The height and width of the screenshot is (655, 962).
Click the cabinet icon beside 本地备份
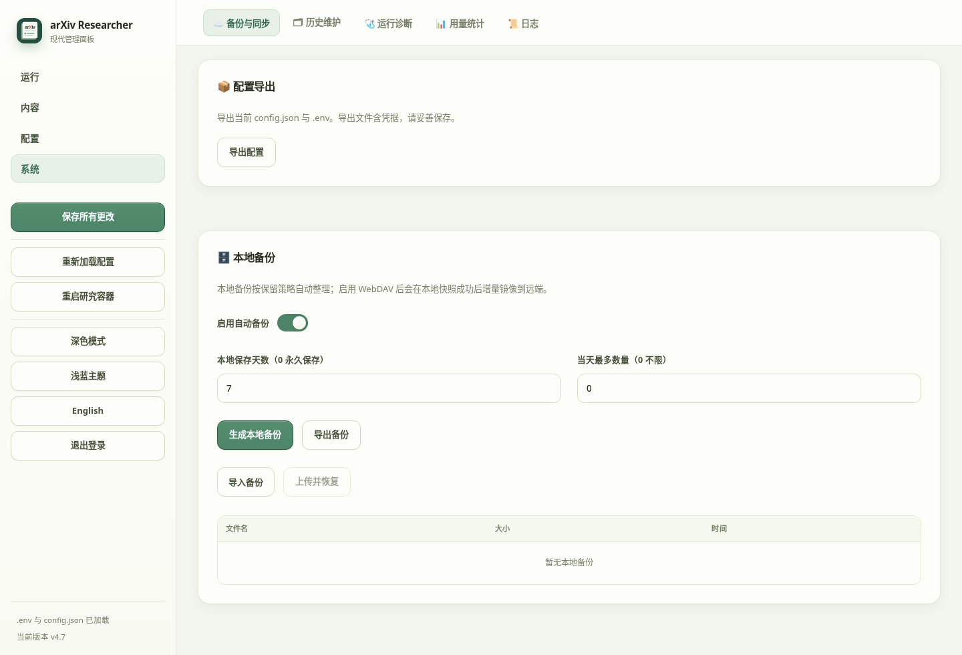click(224, 258)
